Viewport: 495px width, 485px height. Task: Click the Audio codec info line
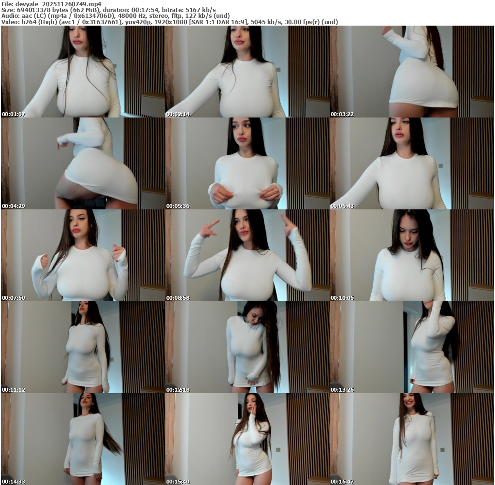tap(116, 15)
